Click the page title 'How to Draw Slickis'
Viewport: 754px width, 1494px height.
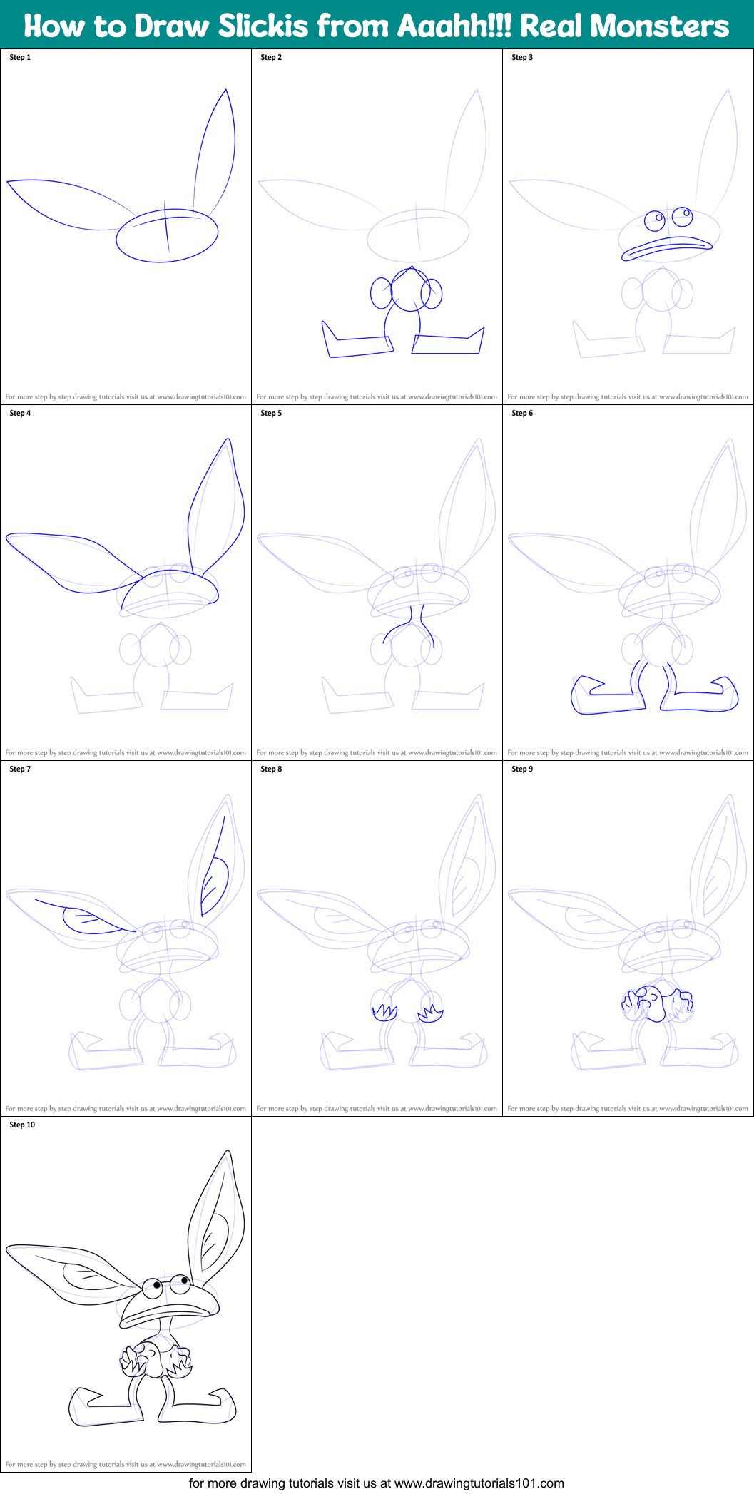coord(377,26)
